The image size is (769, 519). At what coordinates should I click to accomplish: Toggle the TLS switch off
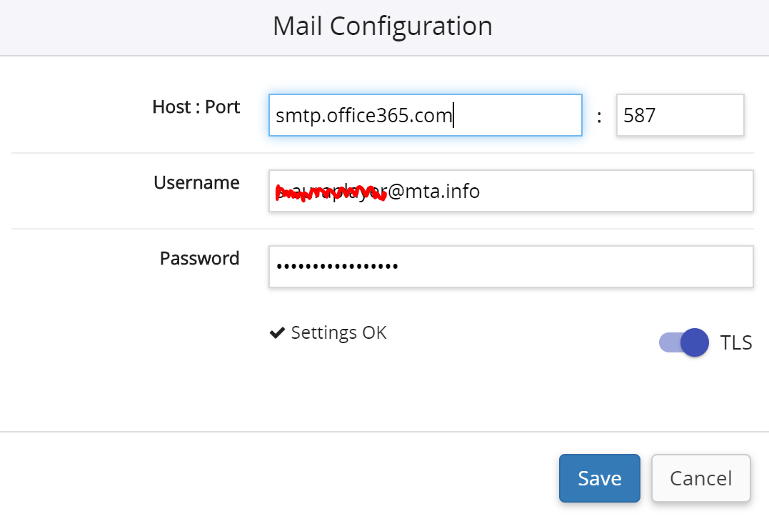coord(683,342)
